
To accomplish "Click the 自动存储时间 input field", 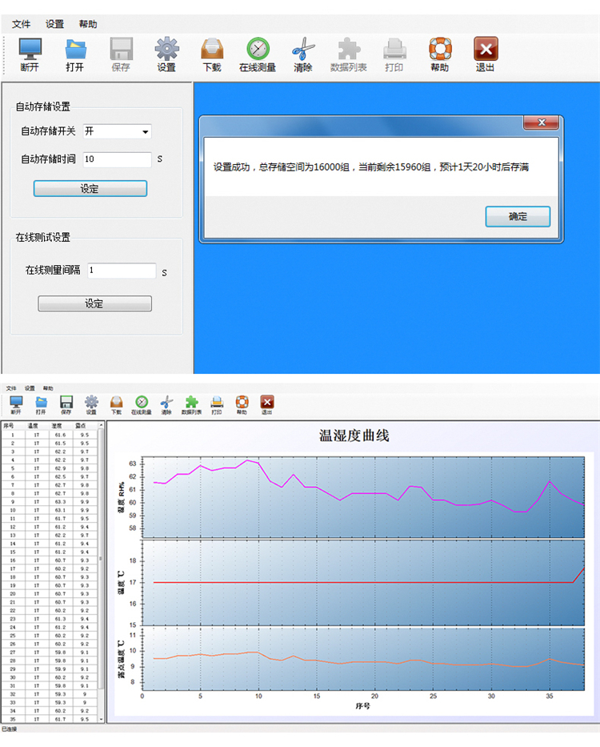I will [117, 159].
